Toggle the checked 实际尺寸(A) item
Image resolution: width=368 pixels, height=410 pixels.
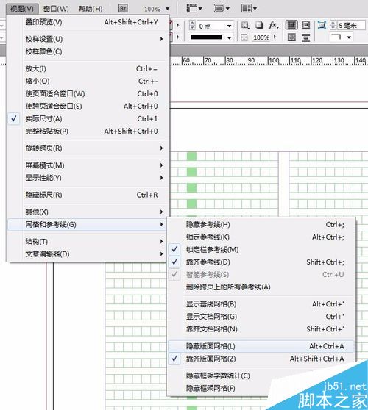(88, 119)
